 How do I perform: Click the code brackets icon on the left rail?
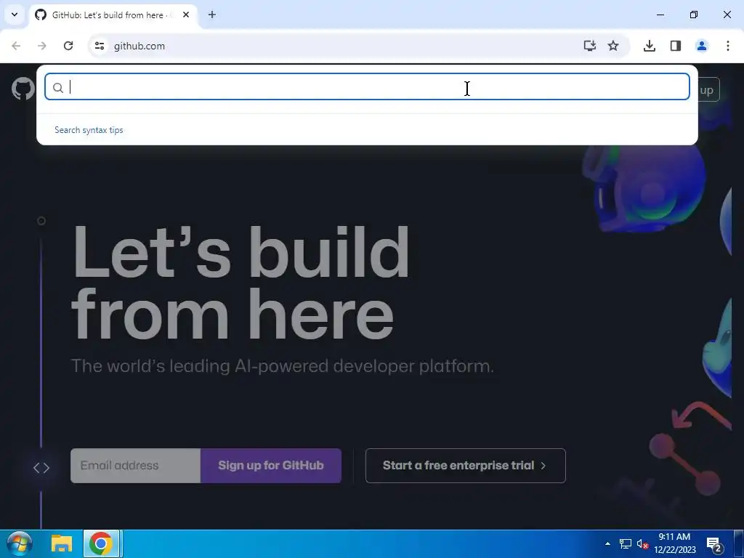pos(41,468)
